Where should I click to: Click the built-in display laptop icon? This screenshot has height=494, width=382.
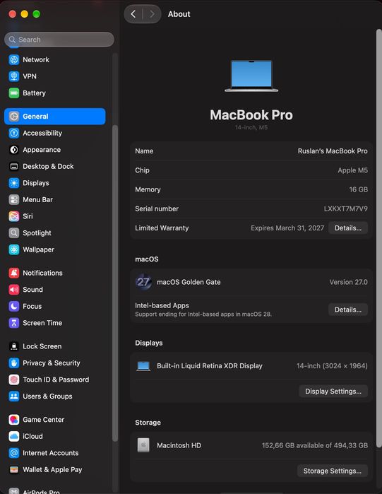click(x=143, y=366)
